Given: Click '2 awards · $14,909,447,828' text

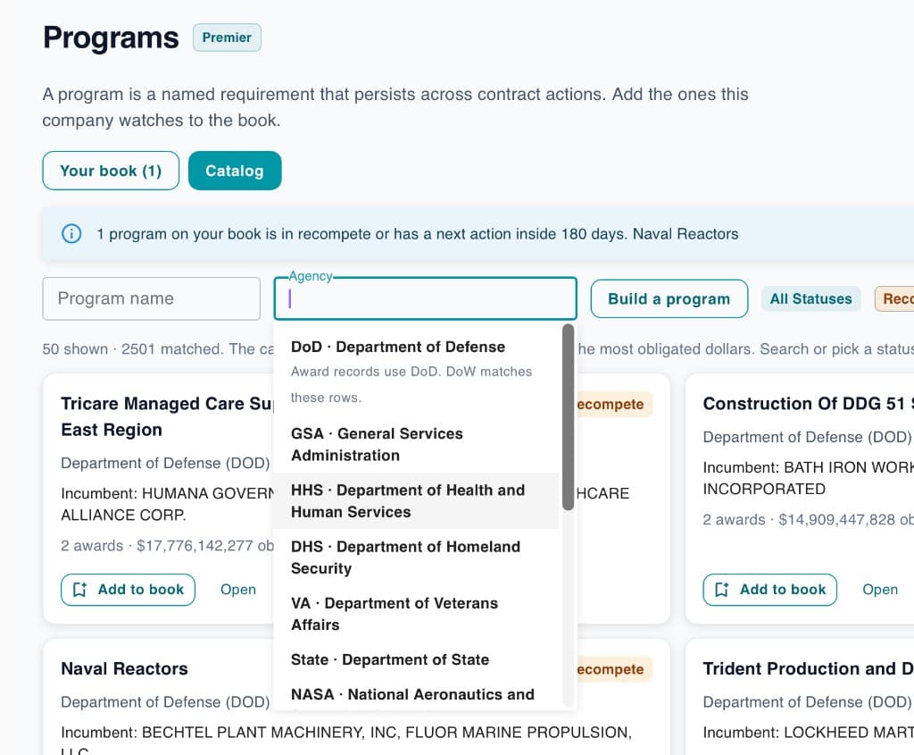Looking at the screenshot, I should point(808,520).
